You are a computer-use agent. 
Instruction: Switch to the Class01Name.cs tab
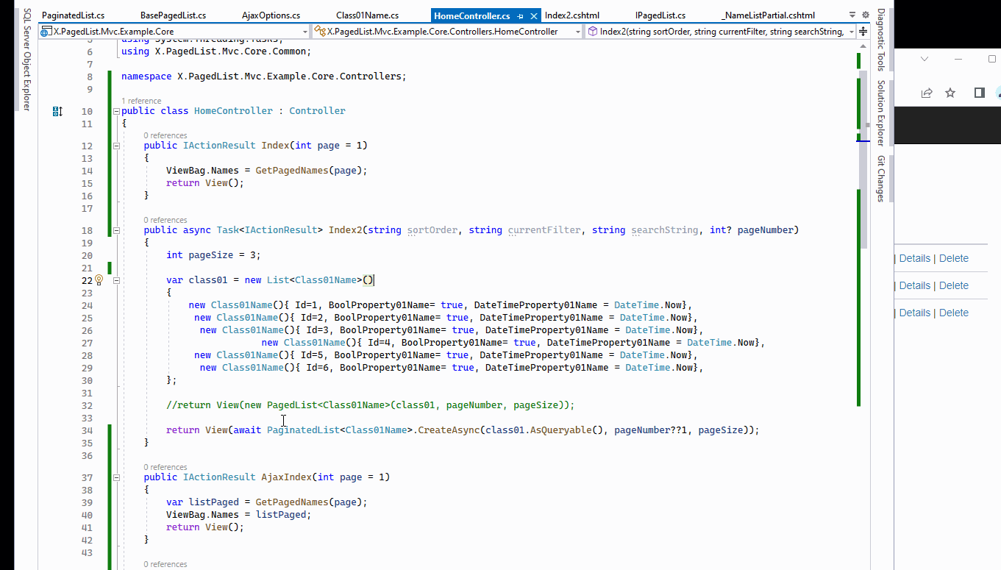click(367, 15)
